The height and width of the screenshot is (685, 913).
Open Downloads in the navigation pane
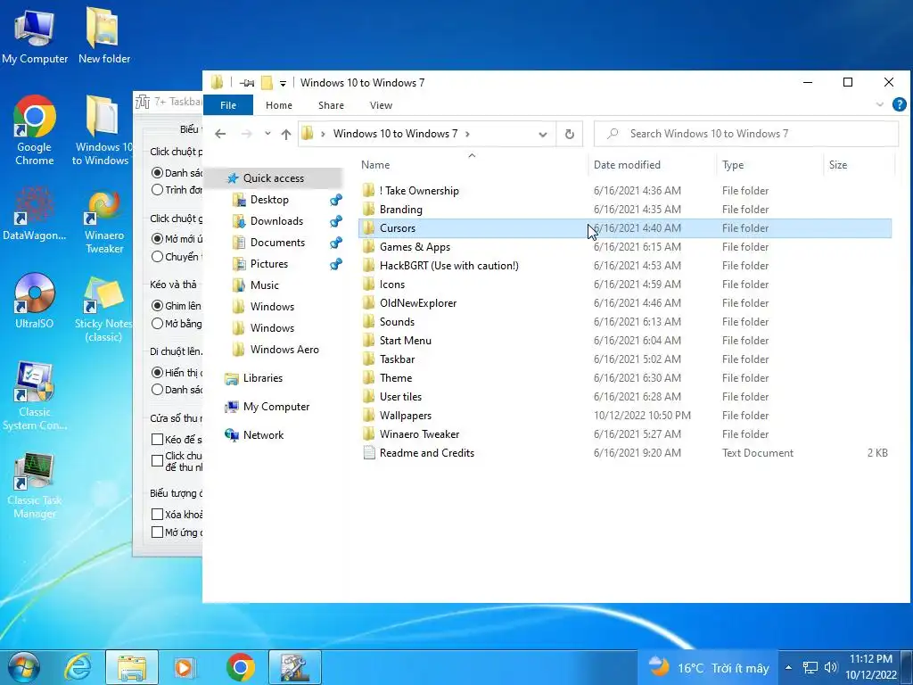pos(276,221)
